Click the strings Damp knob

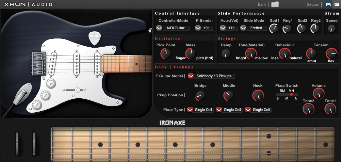226,53
